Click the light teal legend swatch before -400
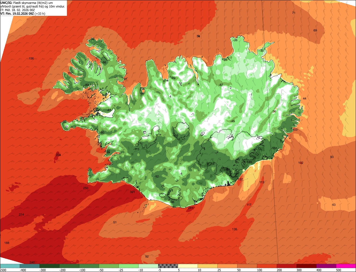The width and height of the screenshot is (356, 272). [10, 266]
